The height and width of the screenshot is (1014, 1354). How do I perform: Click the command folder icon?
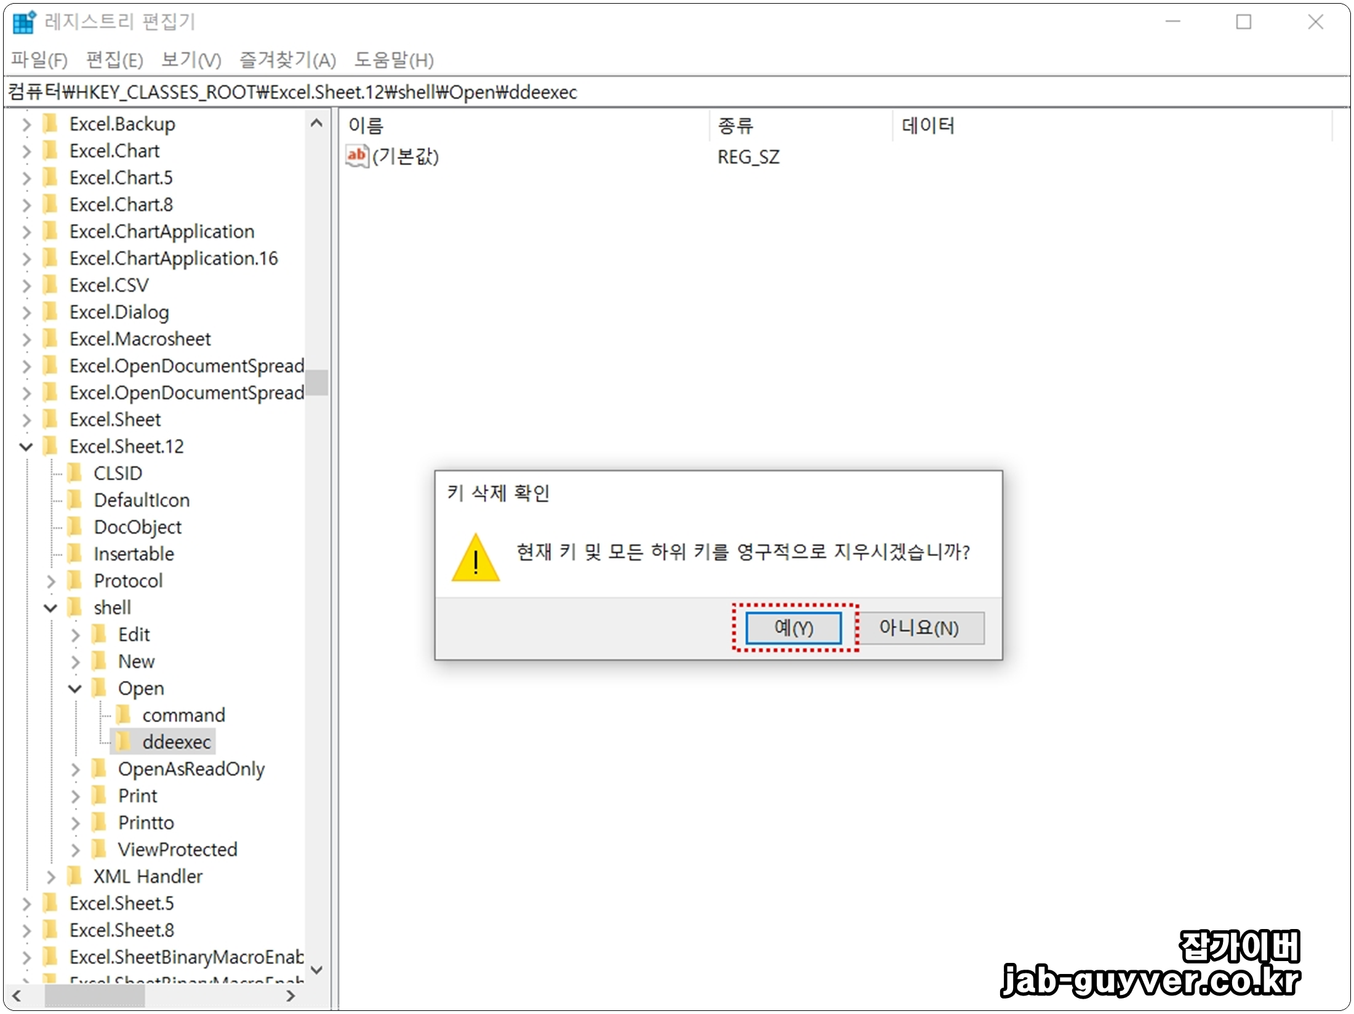pos(124,715)
